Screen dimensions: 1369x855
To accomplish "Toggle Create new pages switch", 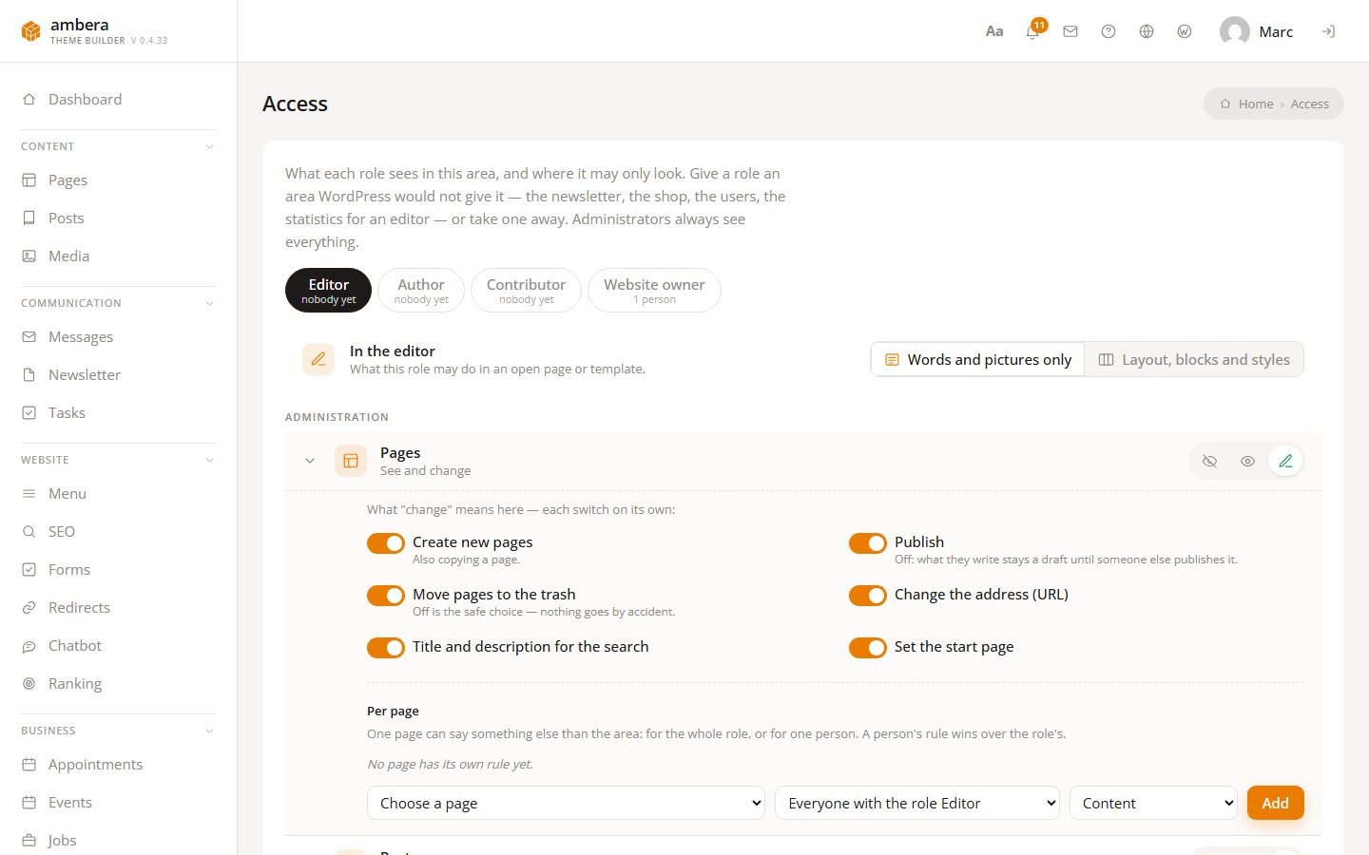I will [386, 542].
